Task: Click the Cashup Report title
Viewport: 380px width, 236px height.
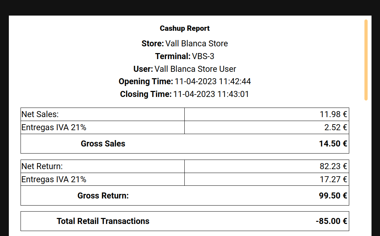Action: click(185, 28)
